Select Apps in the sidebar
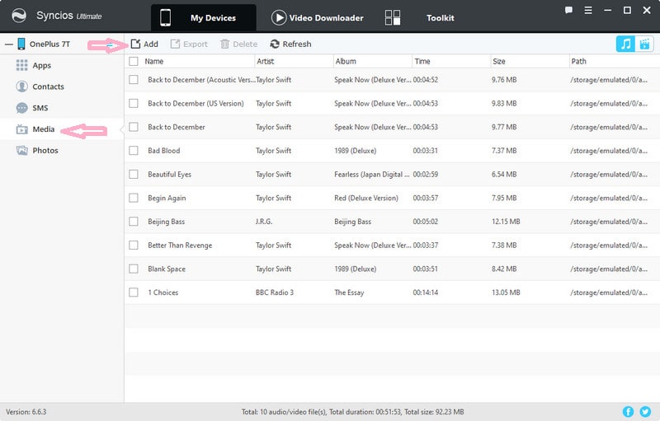The width and height of the screenshot is (660, 421). point(42,66)
